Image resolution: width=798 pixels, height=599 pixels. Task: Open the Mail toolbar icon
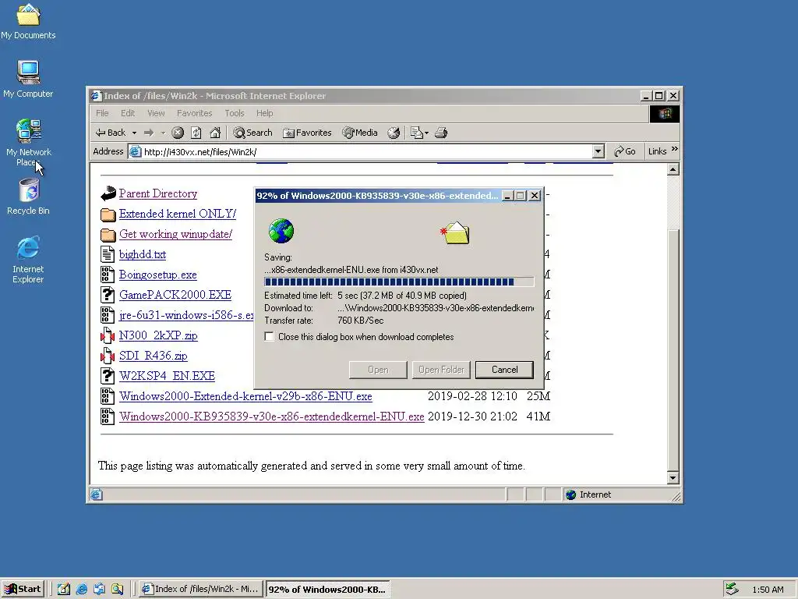click(x=416, y=133)
